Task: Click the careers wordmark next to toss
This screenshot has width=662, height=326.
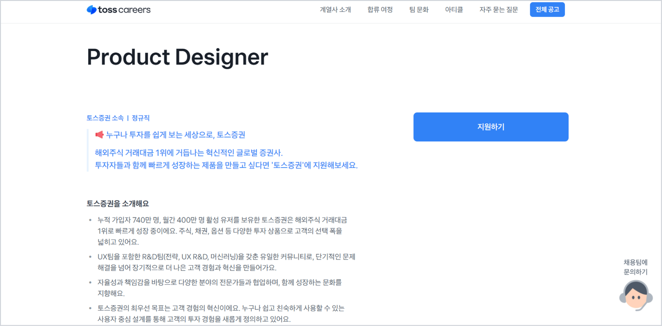Action: coord(135,9)
